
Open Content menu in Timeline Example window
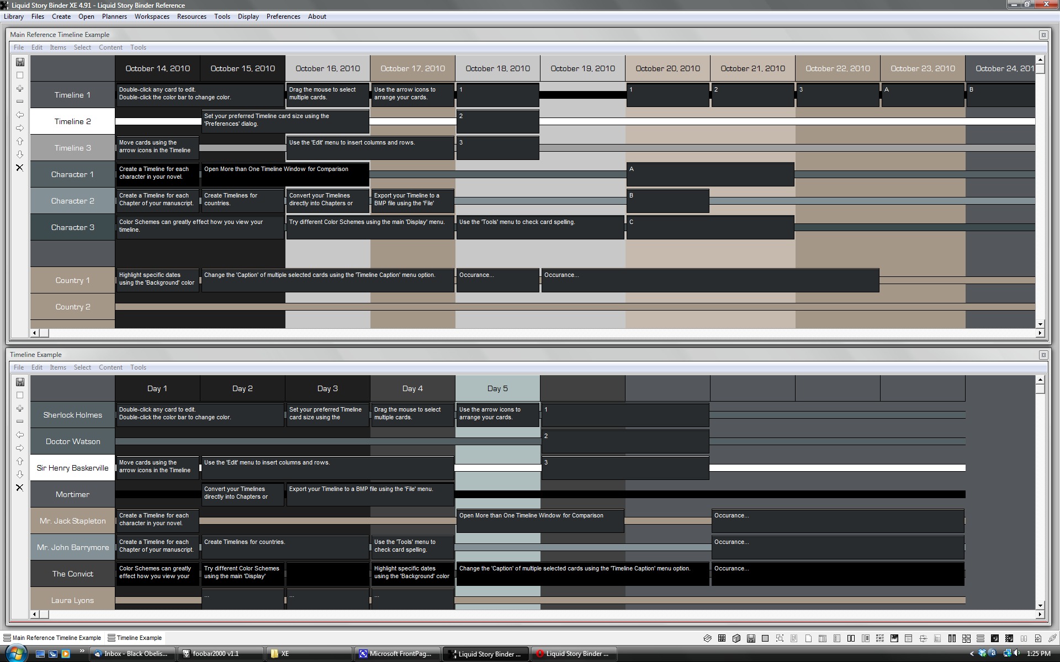tap(110, 367)
